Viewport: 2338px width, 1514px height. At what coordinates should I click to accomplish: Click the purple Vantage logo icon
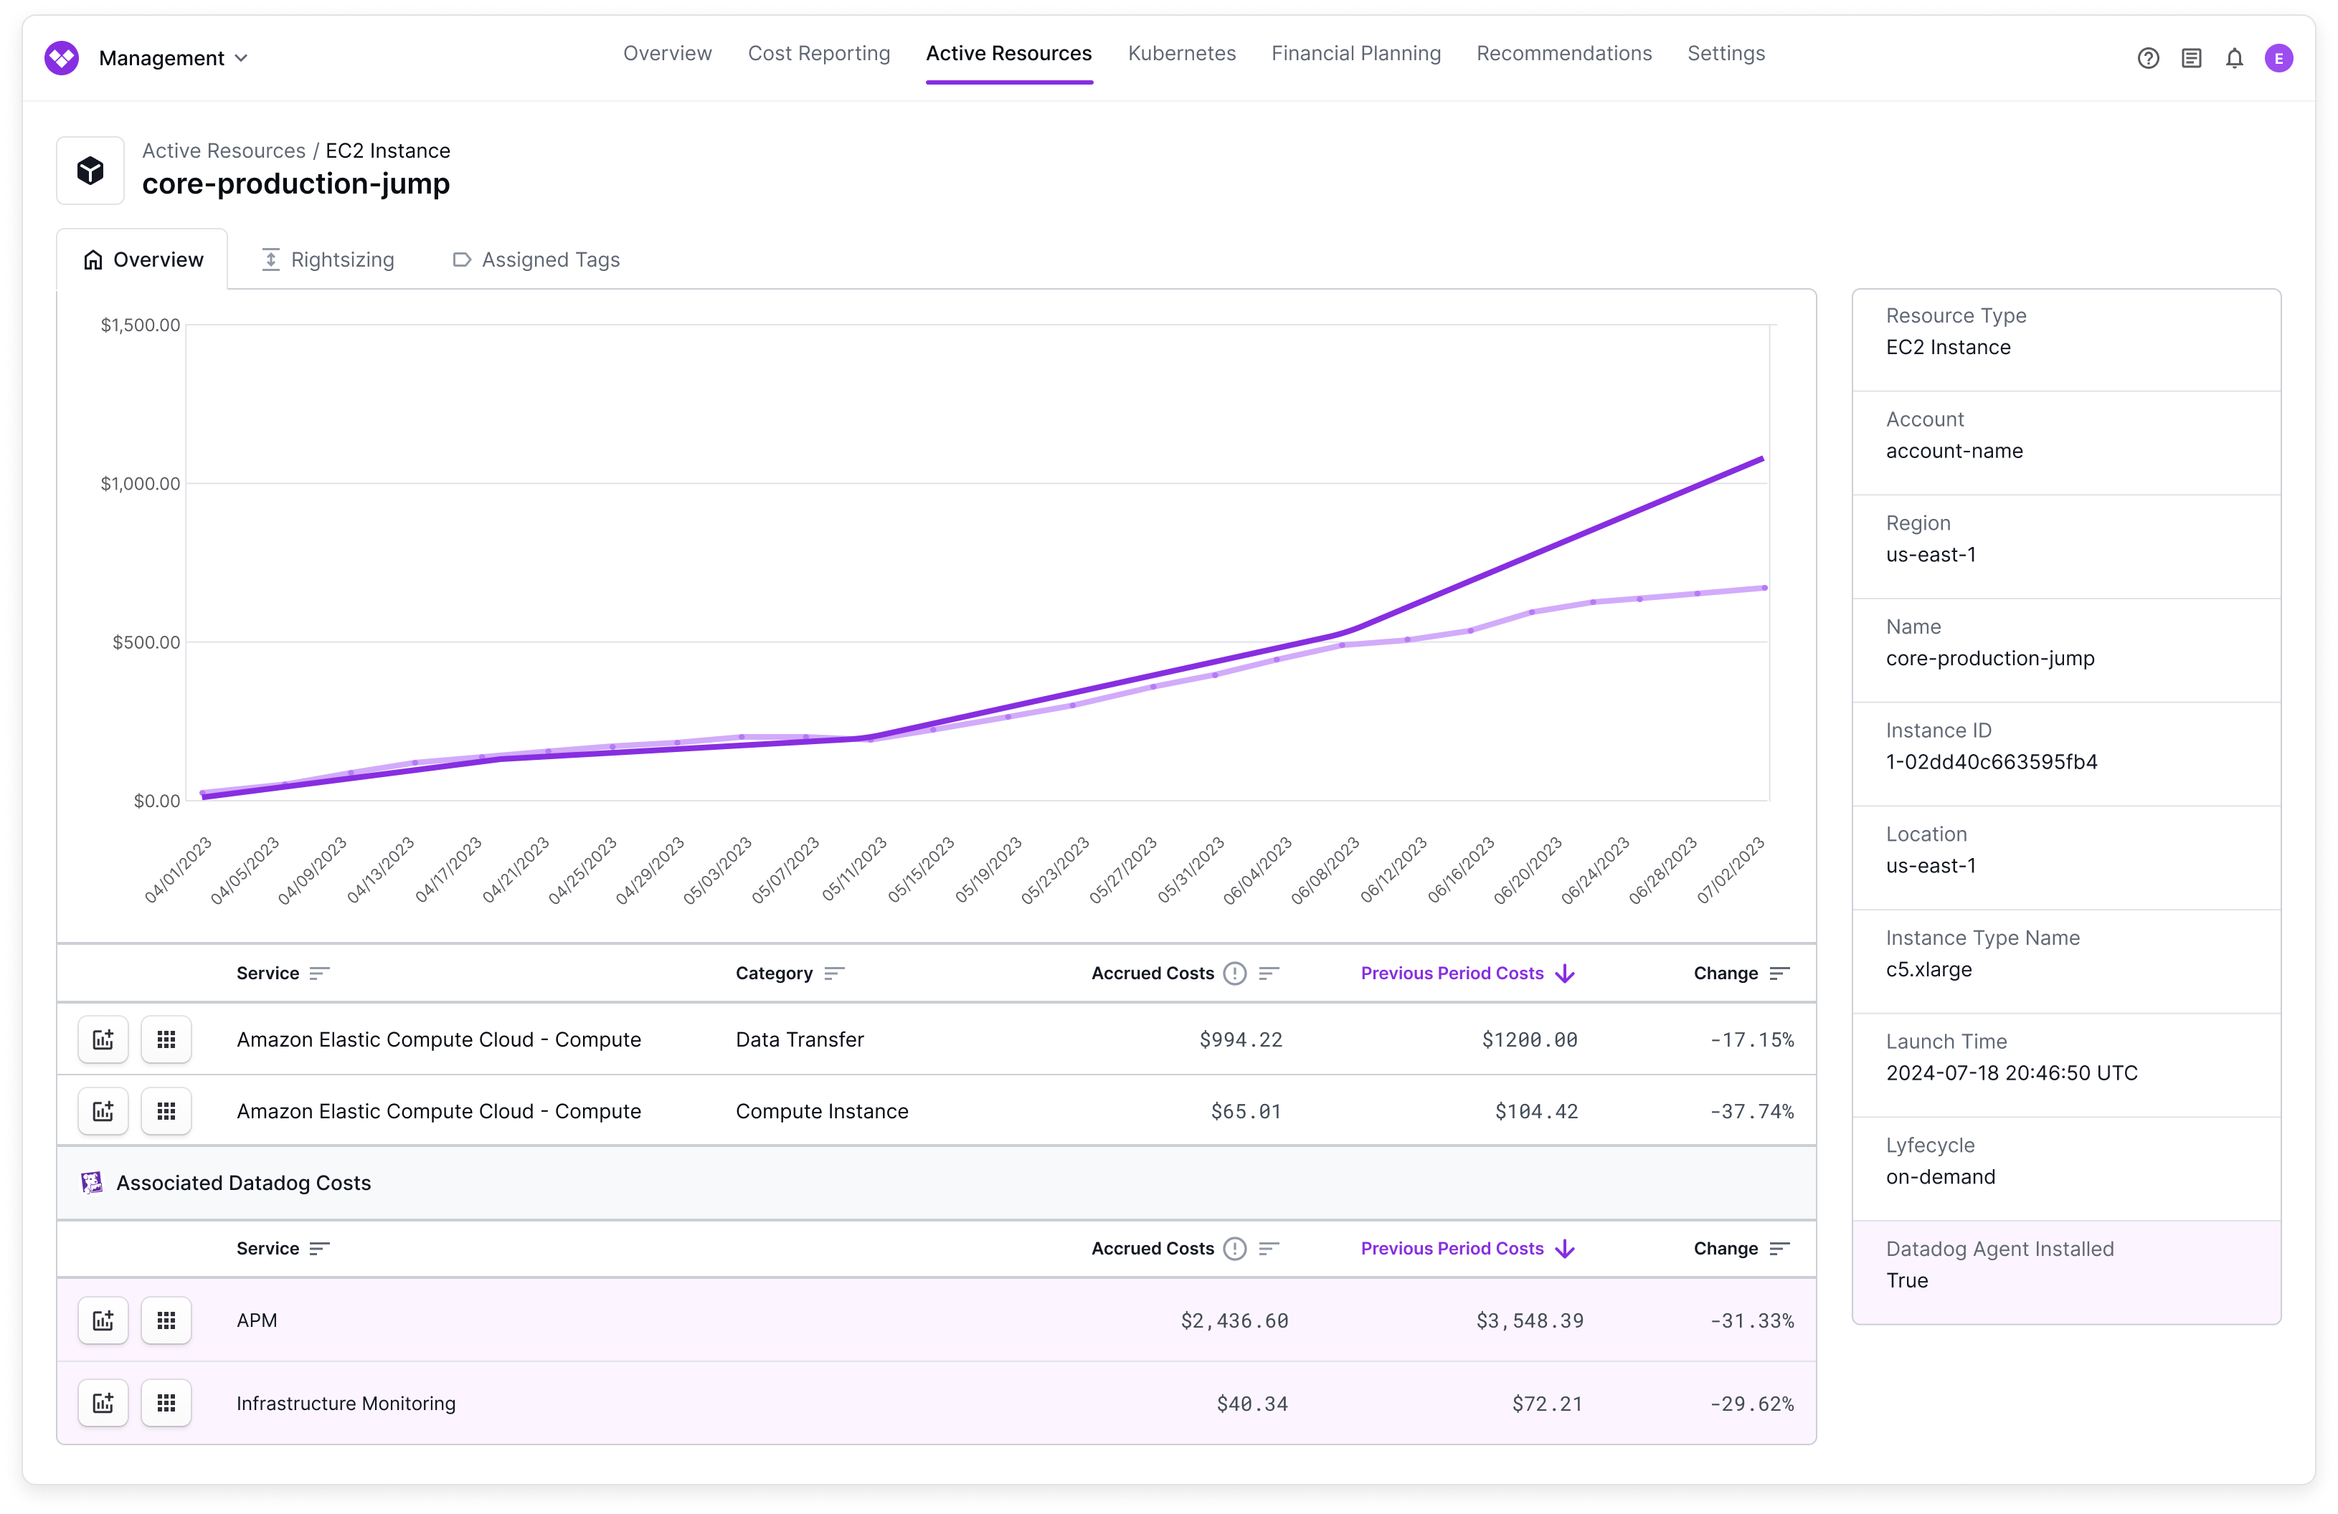coord(61,58)
